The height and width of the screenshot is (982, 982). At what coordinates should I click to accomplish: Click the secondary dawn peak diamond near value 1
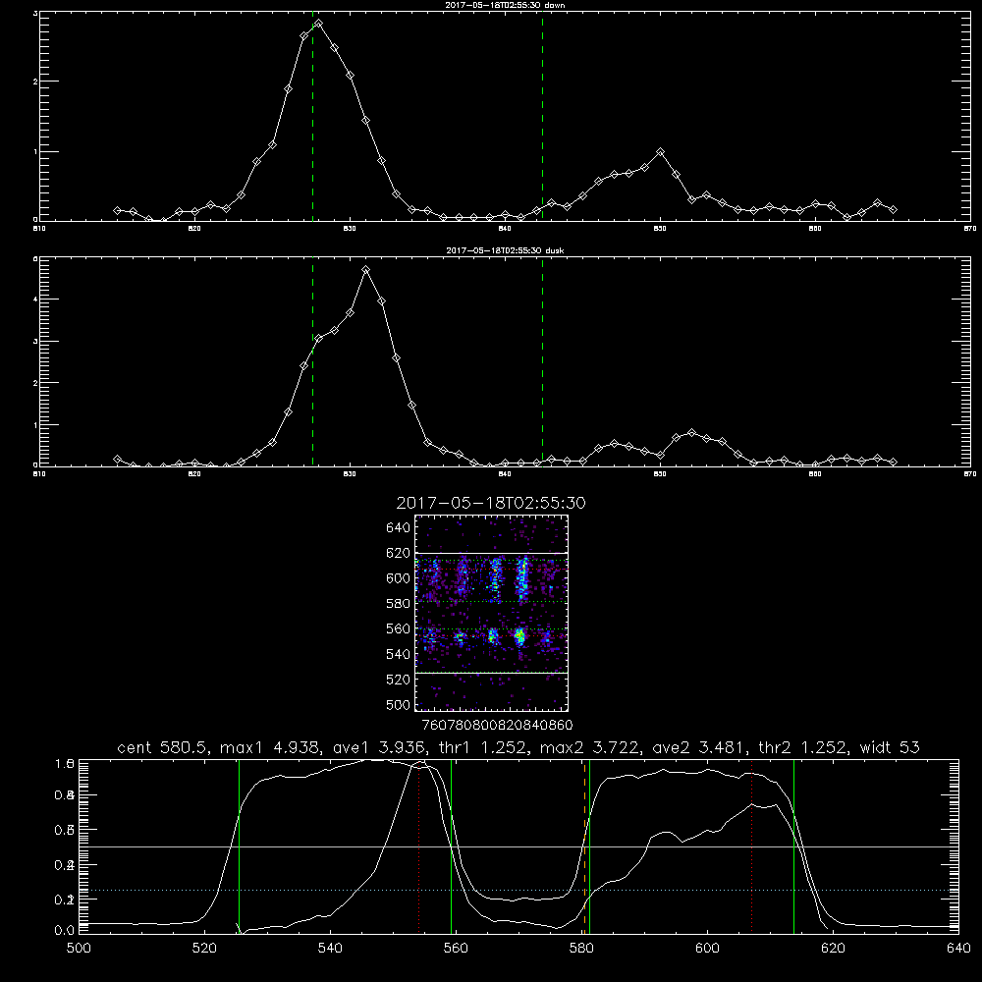click(x=660, y=151)
